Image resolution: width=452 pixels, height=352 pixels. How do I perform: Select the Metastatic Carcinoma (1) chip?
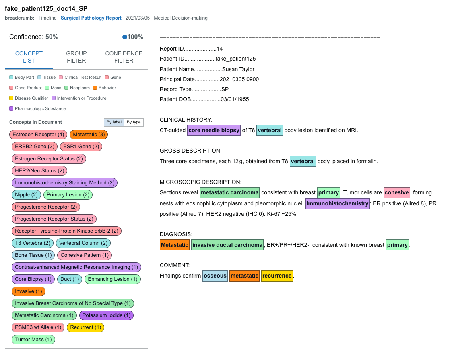point(44,316)
